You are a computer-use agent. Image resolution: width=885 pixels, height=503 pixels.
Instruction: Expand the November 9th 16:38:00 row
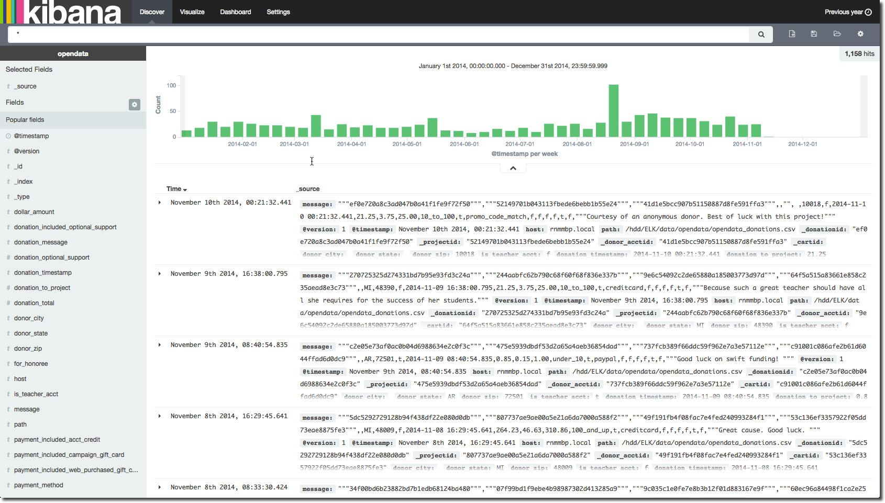[x=160, y=274]
